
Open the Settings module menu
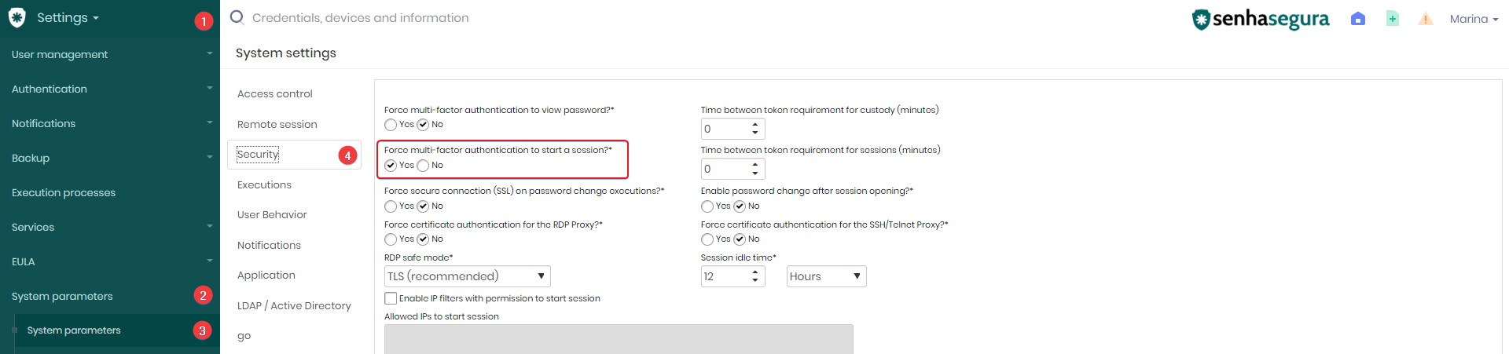68,17
